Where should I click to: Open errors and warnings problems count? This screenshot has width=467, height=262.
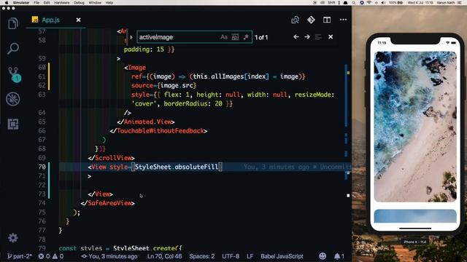point(50,256)
